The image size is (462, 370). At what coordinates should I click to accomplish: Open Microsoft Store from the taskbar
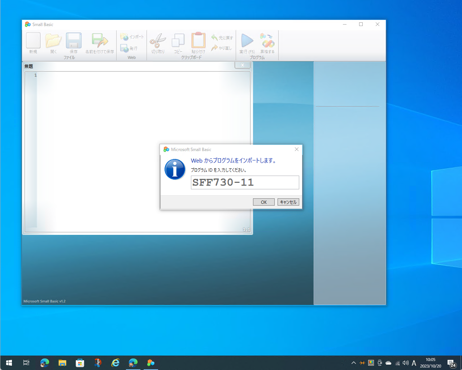pyautogui.click(x=80, y=363)
